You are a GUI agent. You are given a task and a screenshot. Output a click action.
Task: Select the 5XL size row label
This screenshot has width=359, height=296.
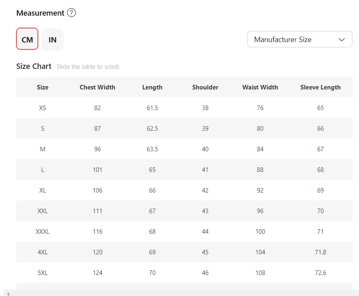(42, 273)
